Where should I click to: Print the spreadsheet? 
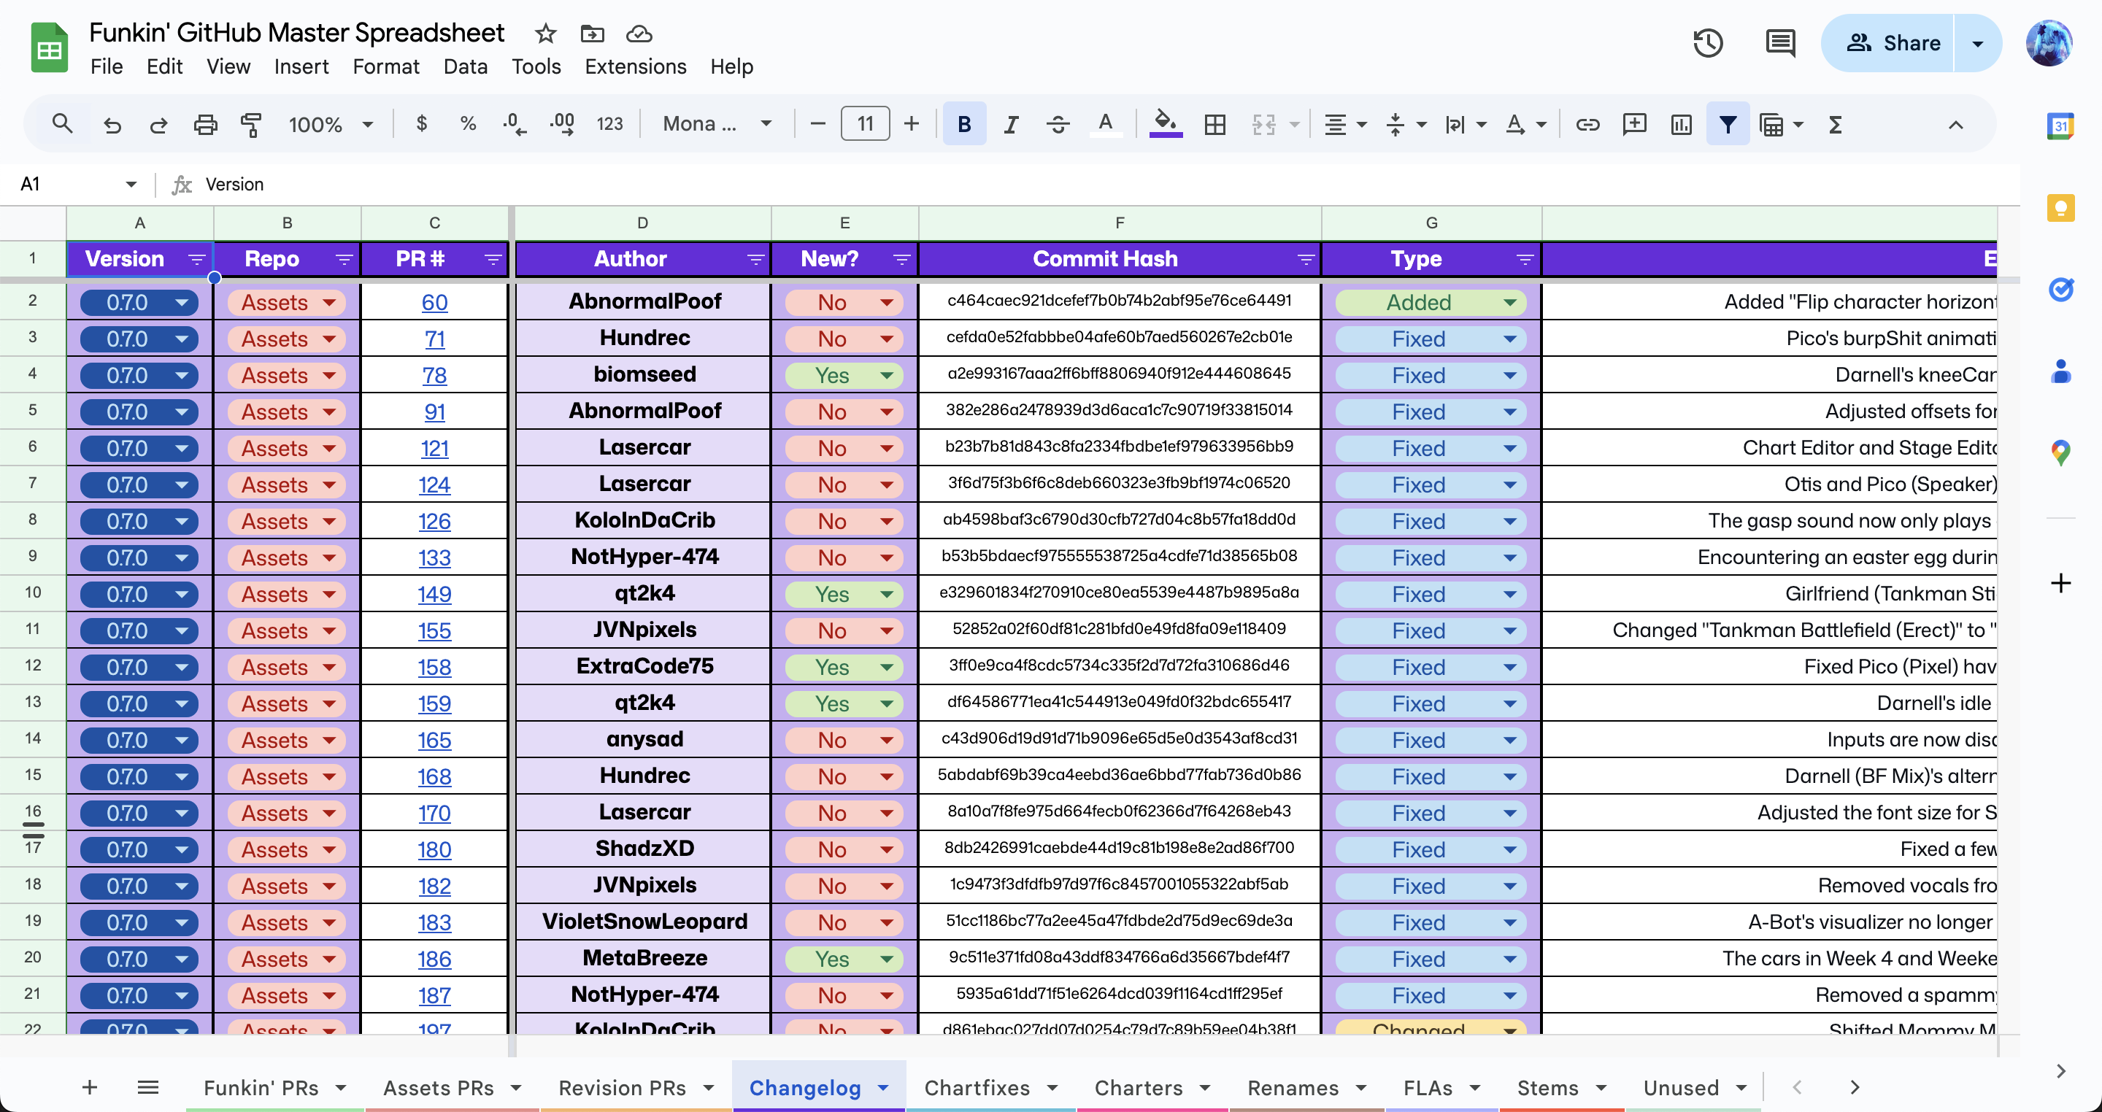pyautogui.click(x=205, y=124)
